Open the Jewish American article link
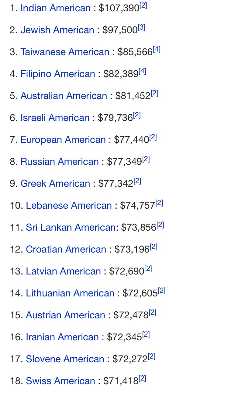The image size is (228, 393). [57, 30]
